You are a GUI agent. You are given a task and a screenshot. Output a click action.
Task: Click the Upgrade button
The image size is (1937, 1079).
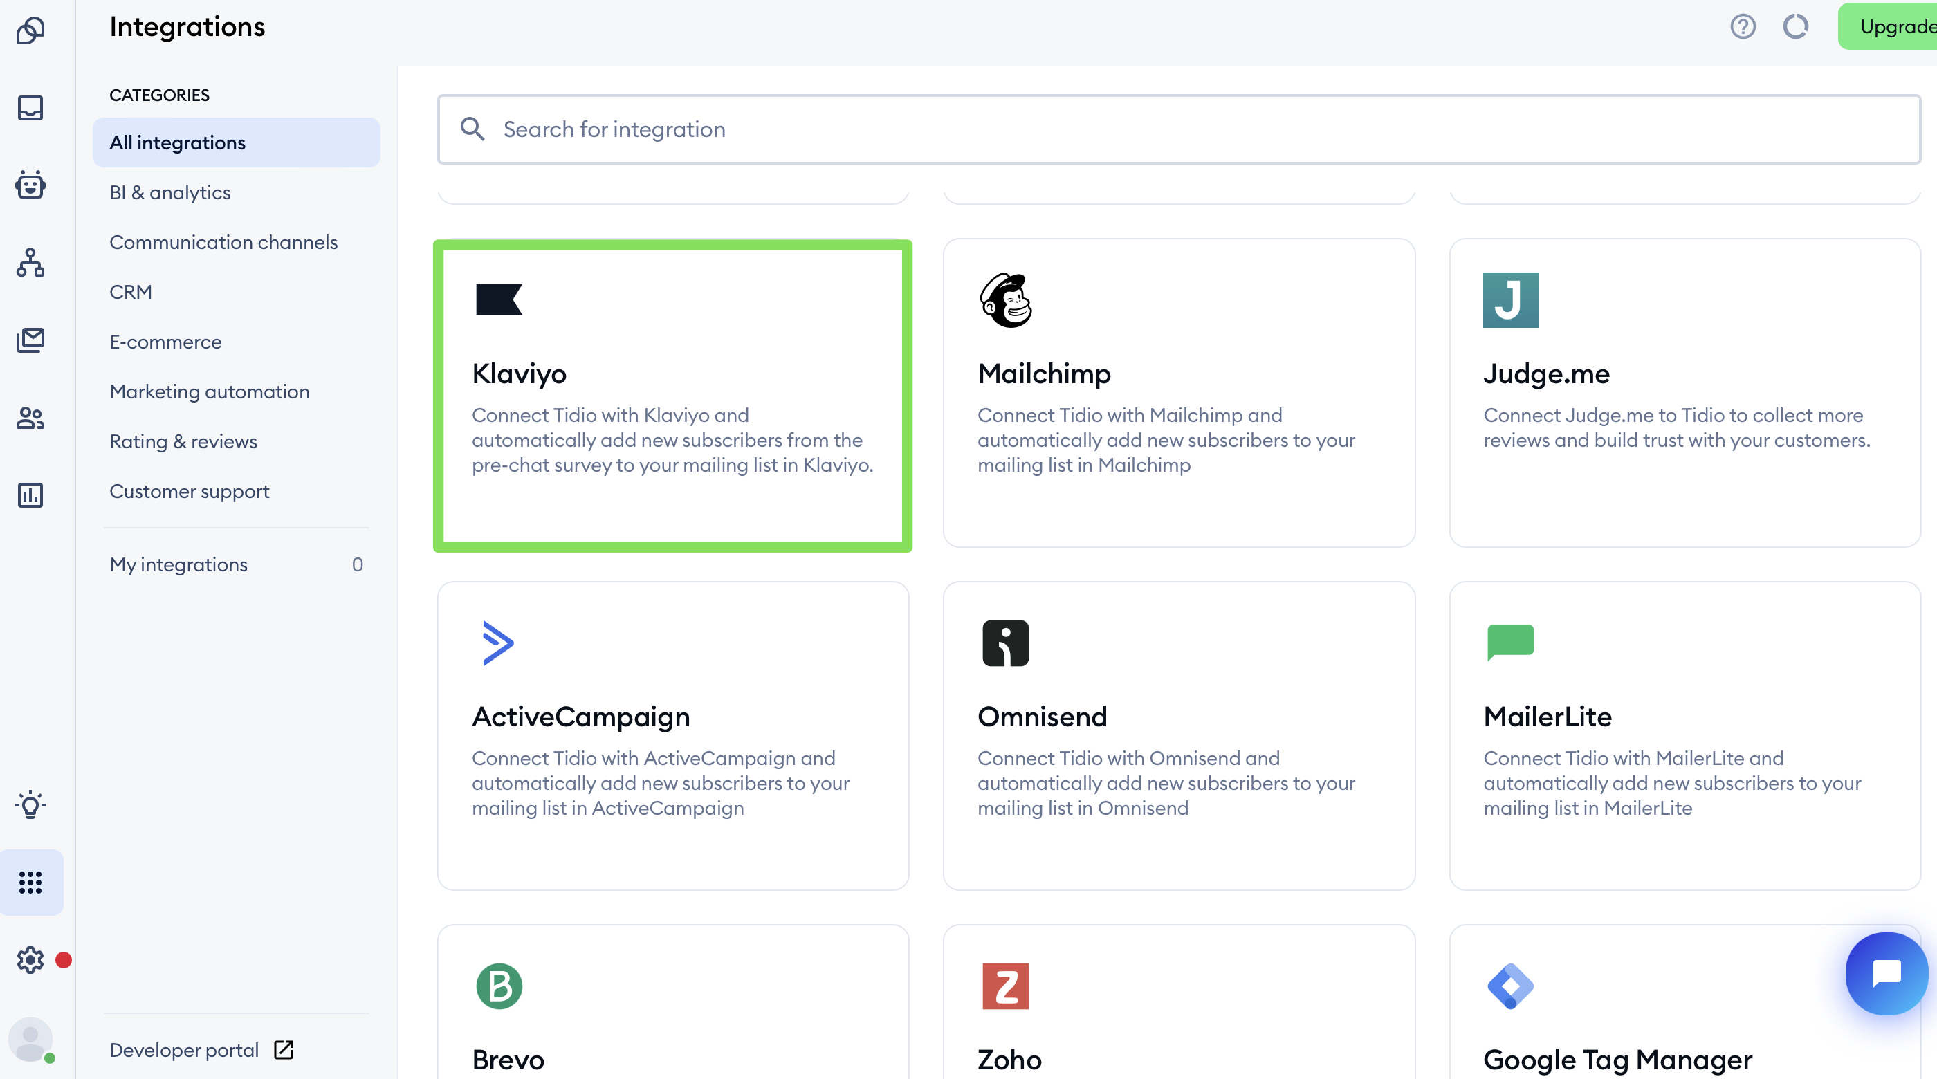tap(1887, 26)
